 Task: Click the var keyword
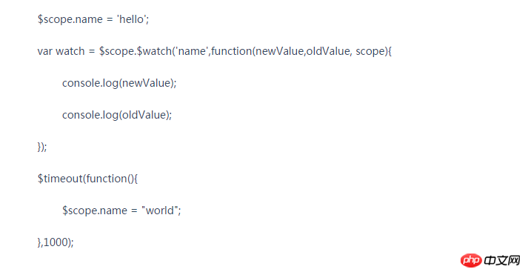(x=44, y=51)
